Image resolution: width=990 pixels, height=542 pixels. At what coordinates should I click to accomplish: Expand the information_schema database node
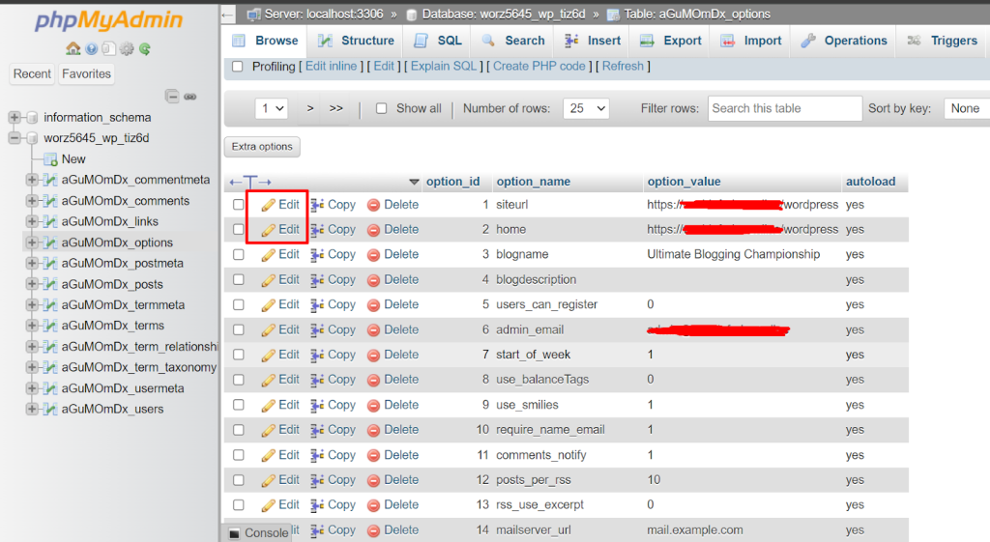(15, 118)
